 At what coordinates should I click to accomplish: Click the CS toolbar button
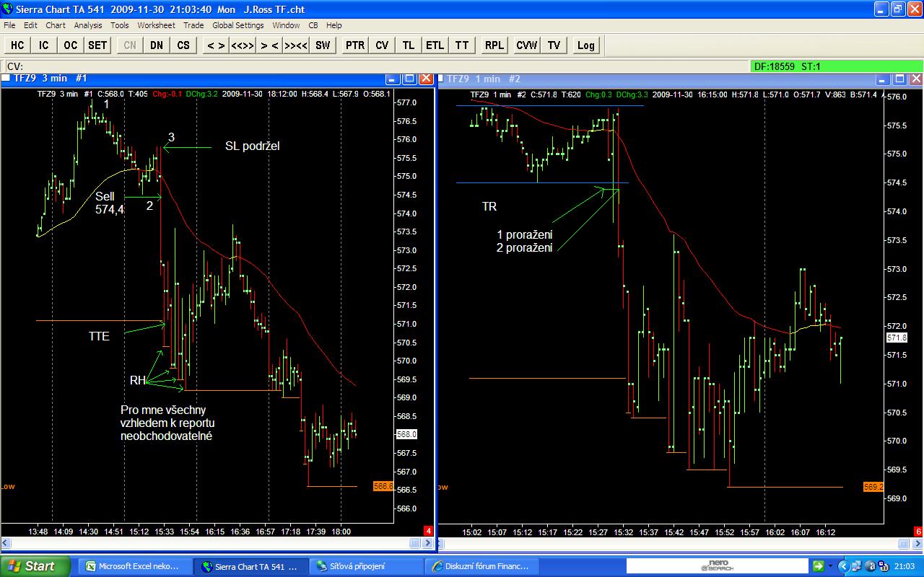click(x=183, y=45)
